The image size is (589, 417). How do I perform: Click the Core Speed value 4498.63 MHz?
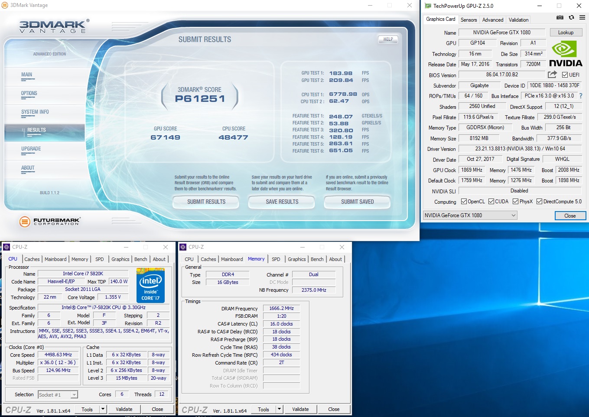click(x=58, y=355)
